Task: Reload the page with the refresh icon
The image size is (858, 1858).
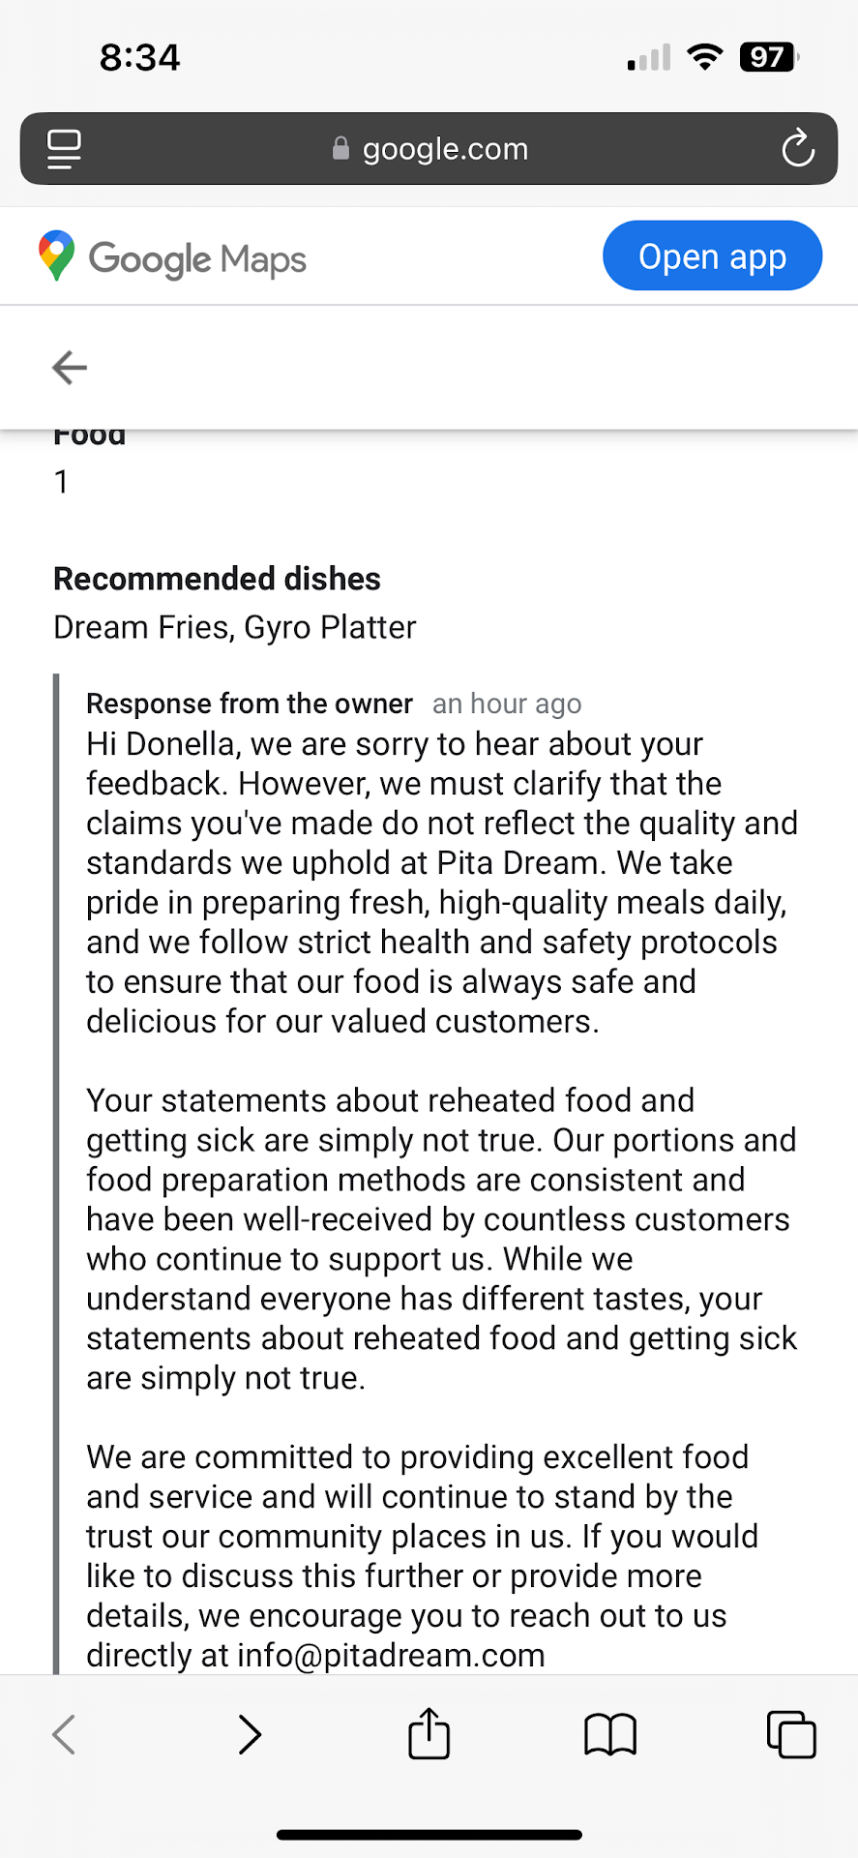Action: [798, 149]
